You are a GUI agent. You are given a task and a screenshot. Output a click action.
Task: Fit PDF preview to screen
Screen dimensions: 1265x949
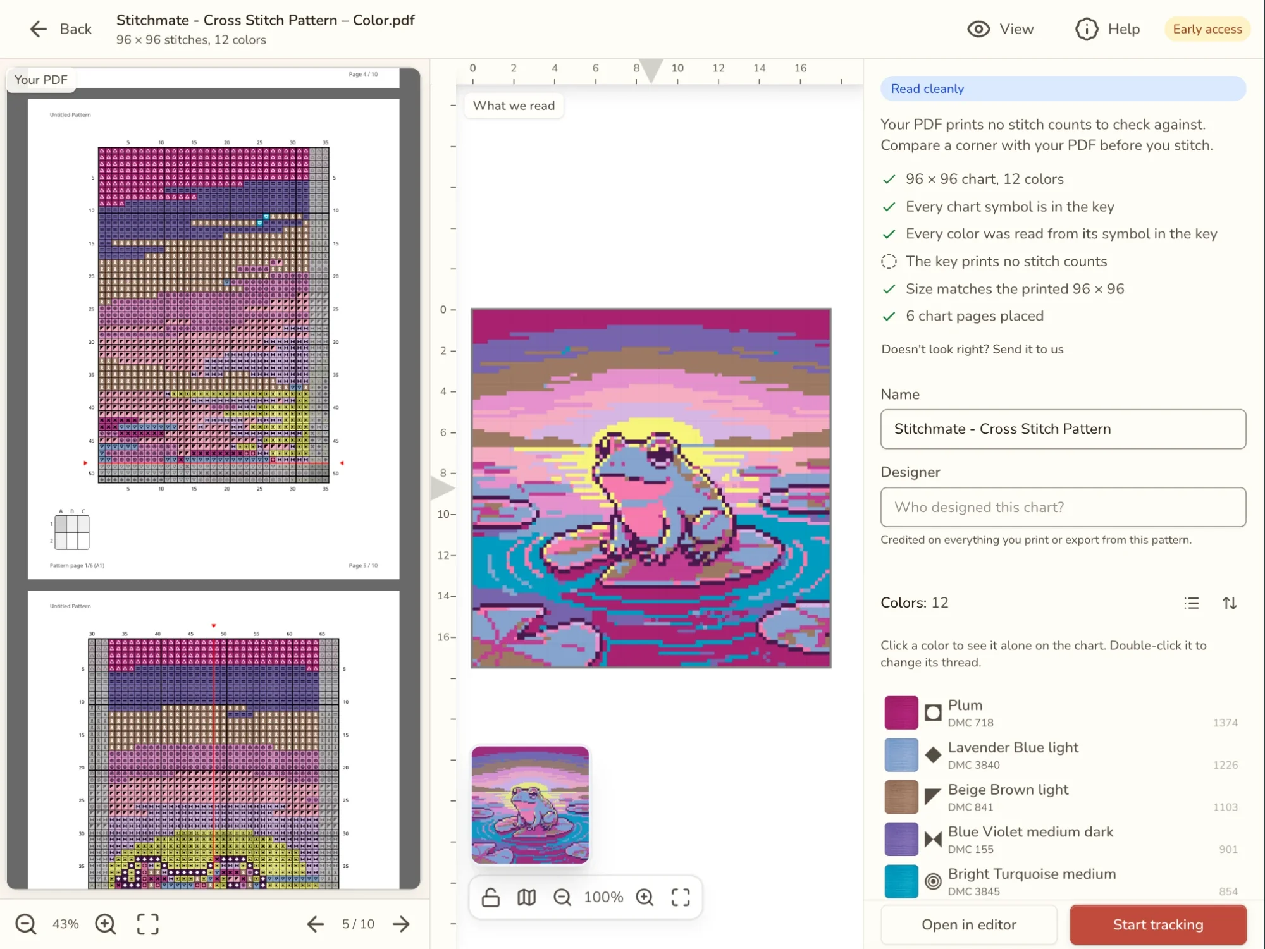[148, 924]
